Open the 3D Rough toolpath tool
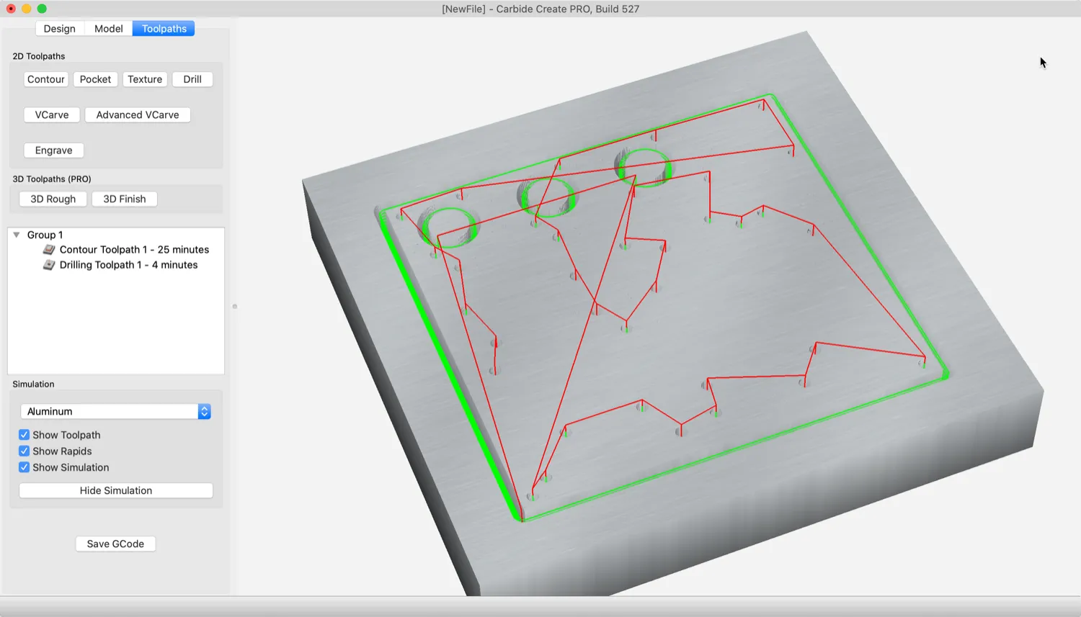This screenshot has width=1081, height=617. click(53, 199)
